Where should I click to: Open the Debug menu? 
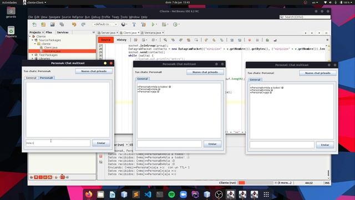96,17
